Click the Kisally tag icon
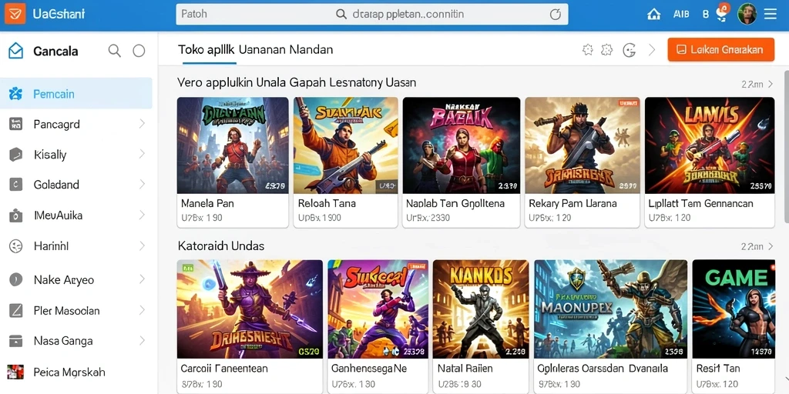The height and width of the screenshot is (394, 789). click(x=15, y=154)
